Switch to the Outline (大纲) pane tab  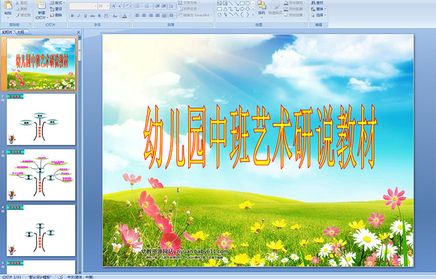(x=21, y=32)
